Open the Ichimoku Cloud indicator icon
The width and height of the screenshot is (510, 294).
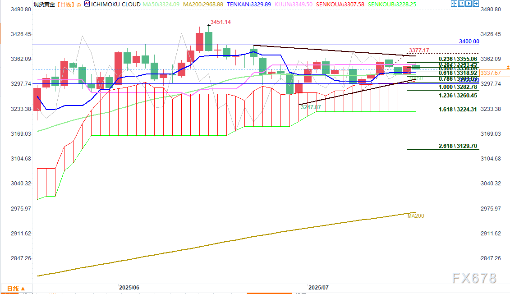(87, 4)
